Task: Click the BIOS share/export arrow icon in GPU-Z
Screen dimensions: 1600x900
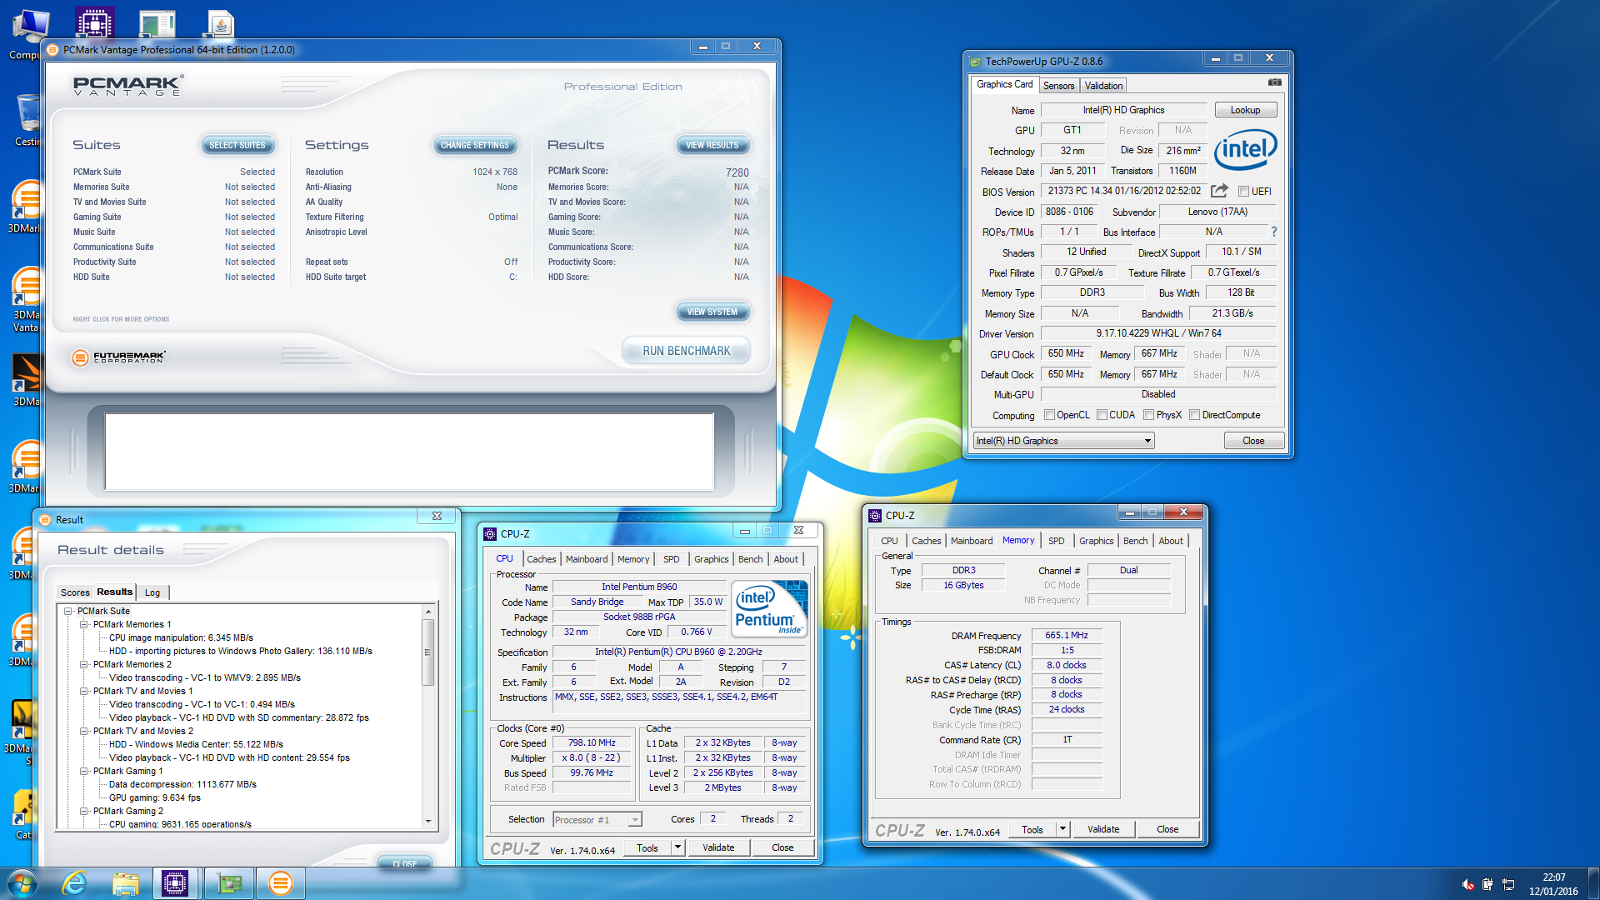Action: coord(1219,191)
